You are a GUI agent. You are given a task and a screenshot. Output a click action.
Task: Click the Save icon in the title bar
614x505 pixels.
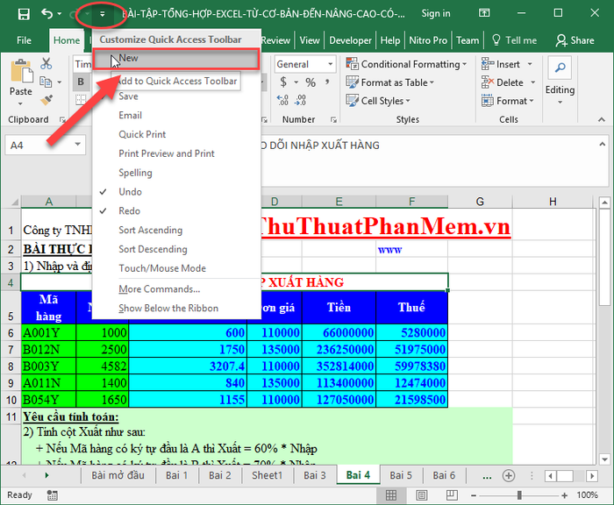coord(24,14)
